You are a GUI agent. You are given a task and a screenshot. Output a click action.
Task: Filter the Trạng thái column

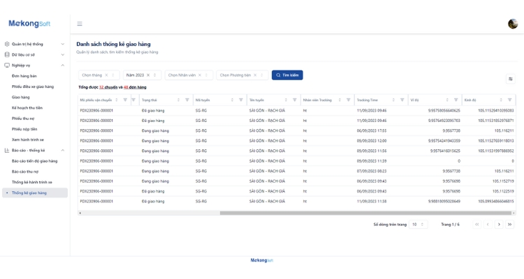[x=187, y=100]
